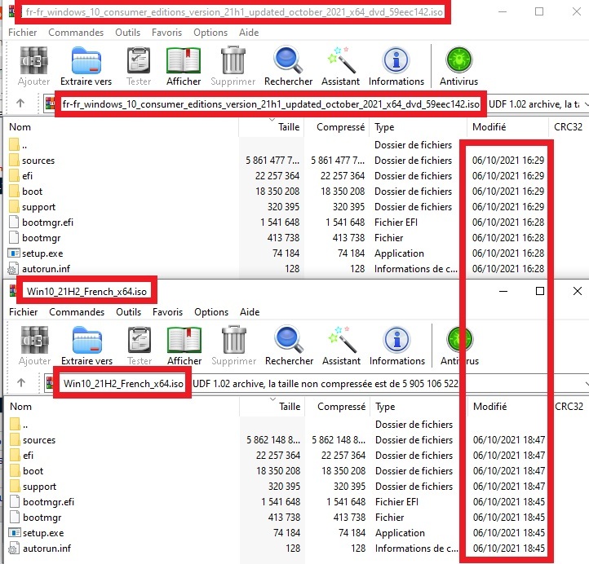Screen dimensions: 589x564
Task: Sort by Taille column in top window
Action: click(x=271, y=127)
